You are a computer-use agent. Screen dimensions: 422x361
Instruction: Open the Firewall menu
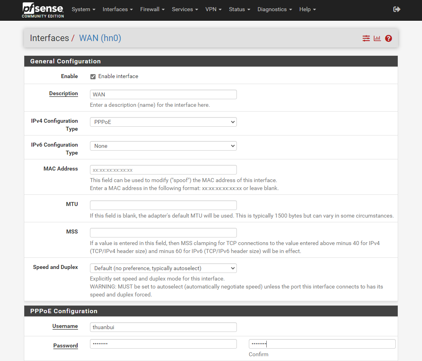click(152, 9)
